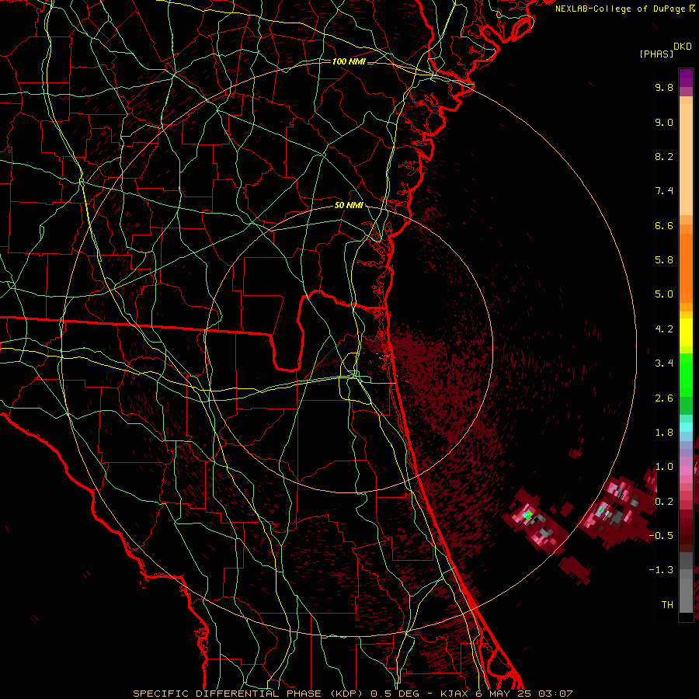
Task: Click the NEXLAB-College of DuPage credit text
Action: [620, 9]
